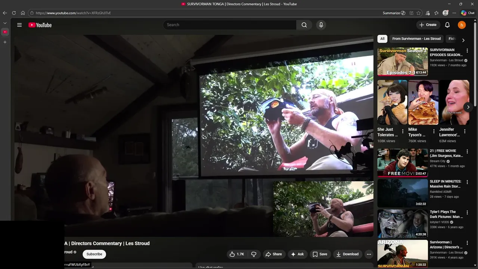The height and width of the screenshot is (269, 478).
Task: Open the Jennifer Lawrence short thumbnail
Action: [x=454, y=102]
